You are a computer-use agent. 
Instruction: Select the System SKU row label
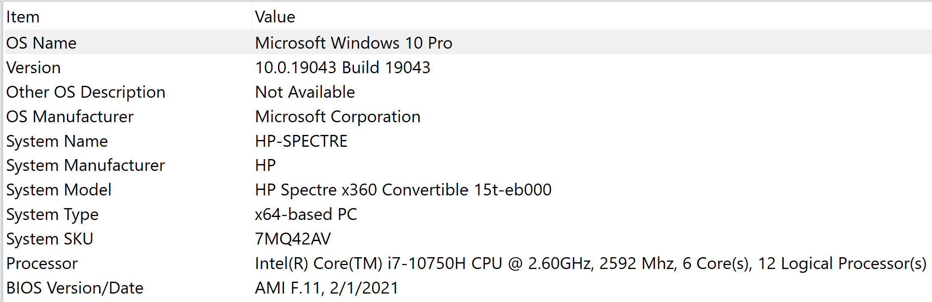coord(50,239)
